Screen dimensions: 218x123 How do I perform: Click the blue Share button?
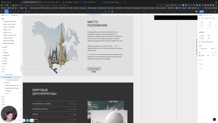pyautogui.click(x=202, y=12)
